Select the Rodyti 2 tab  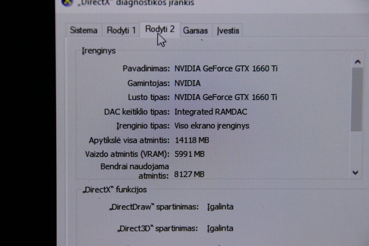160,30
